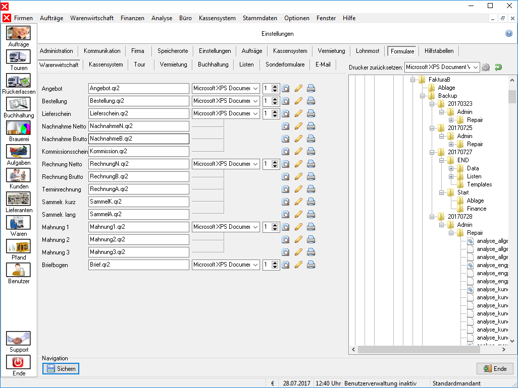Click the red Ende power icon in sidebar
Viewport: 518px width, 388px height.
(x=19, y=362)
